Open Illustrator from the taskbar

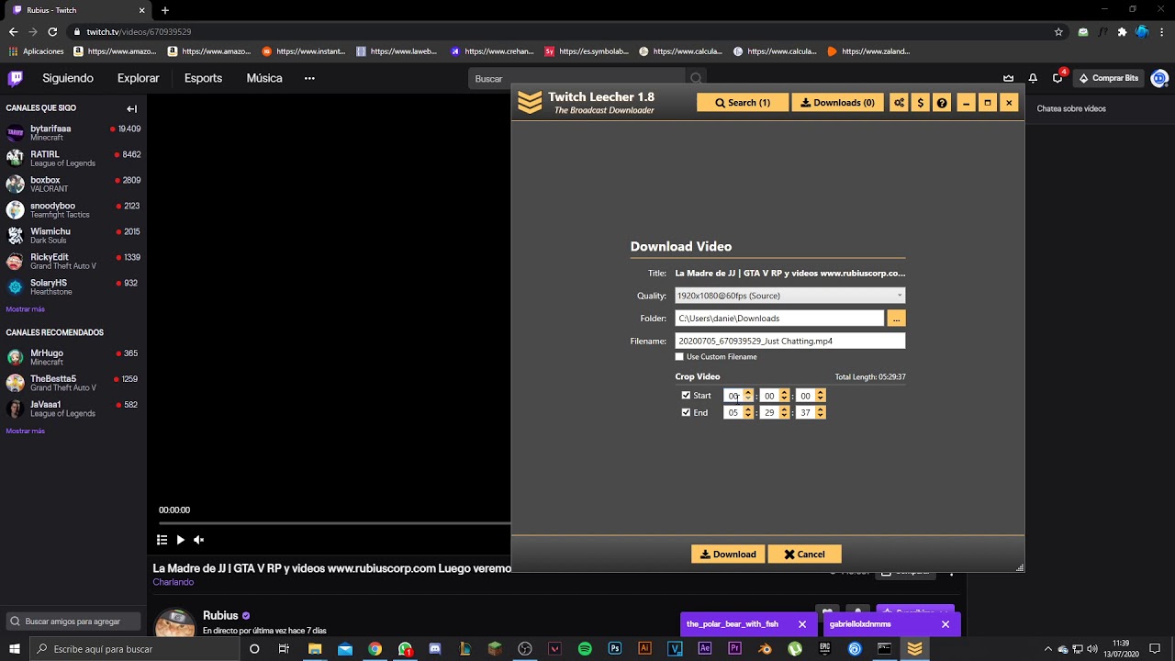(x=644, y=648)
